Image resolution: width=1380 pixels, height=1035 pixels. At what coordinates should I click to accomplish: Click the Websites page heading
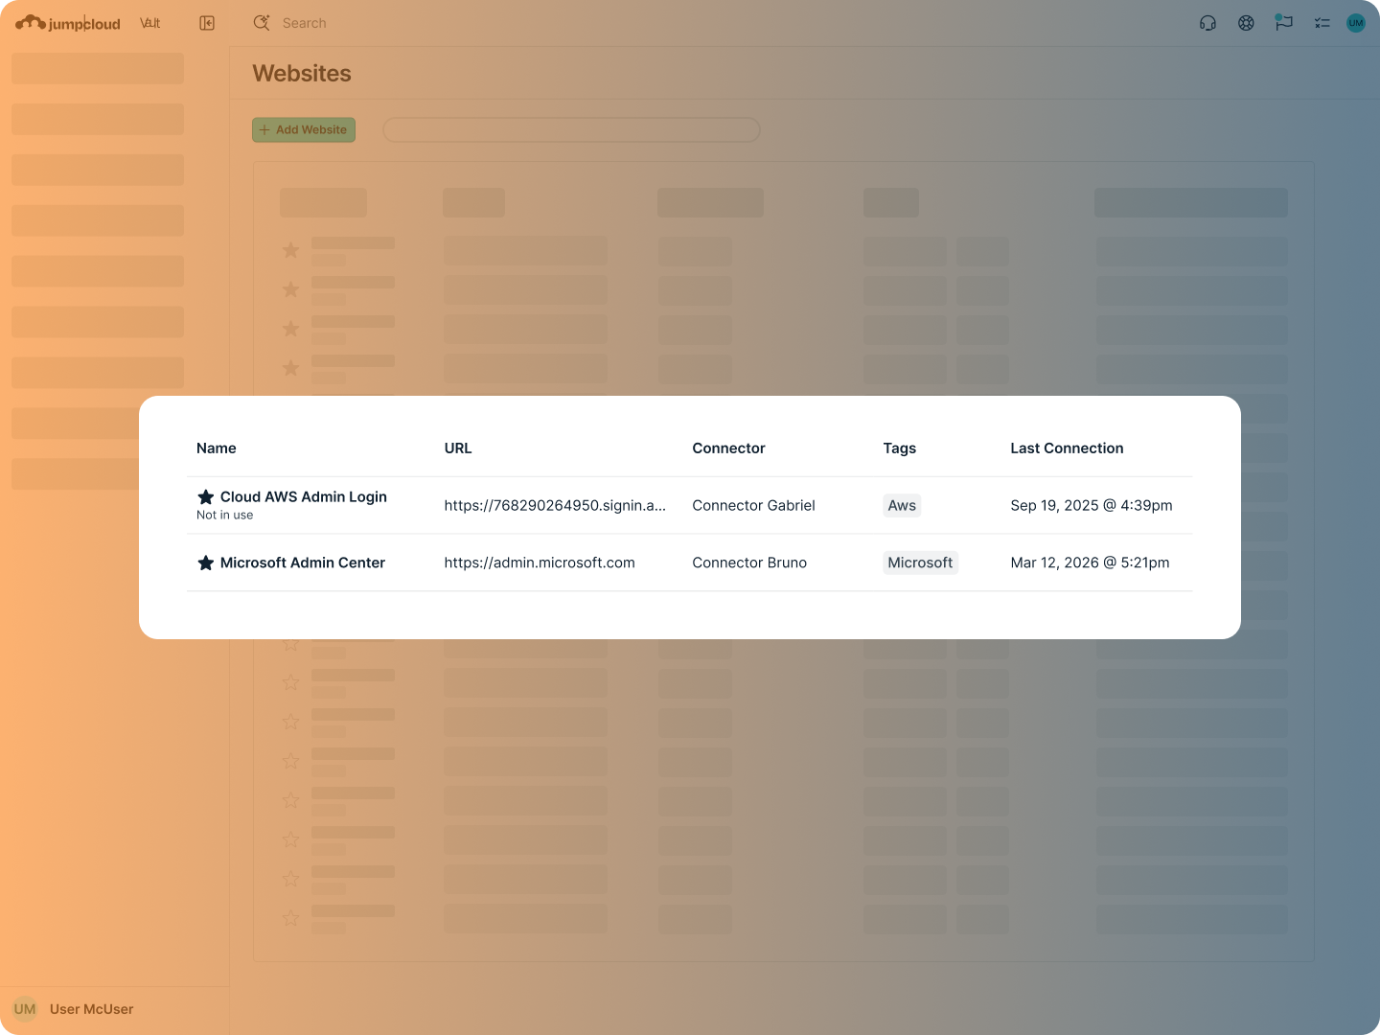(302, 74)
